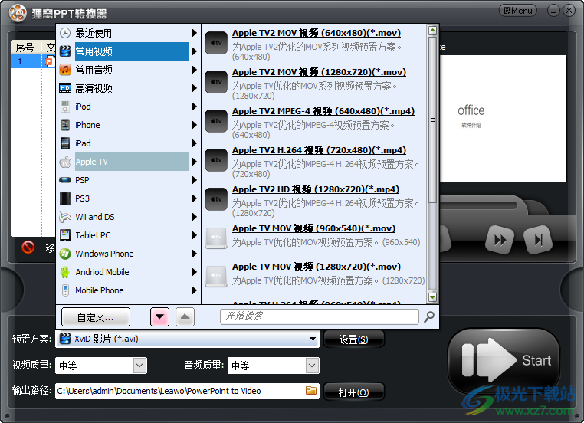Click Apple TV2 MOV 640x480 preset icon
The image size is (584, 423).
tap(216, 43)
